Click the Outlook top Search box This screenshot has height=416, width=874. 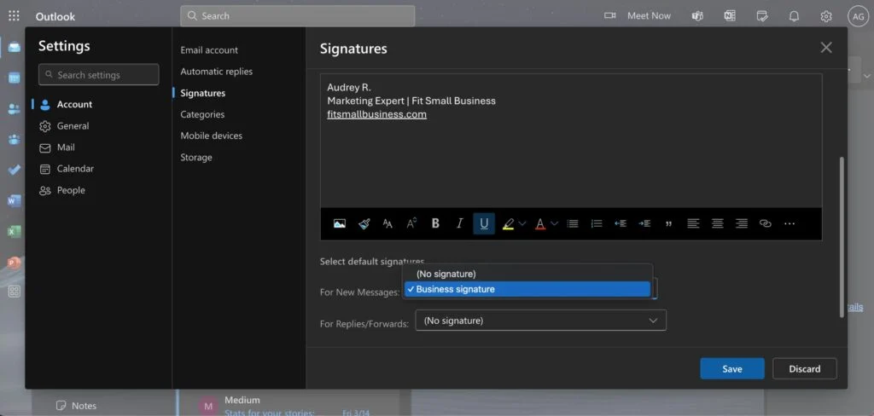pyautogui.click(x=297, y=15)
